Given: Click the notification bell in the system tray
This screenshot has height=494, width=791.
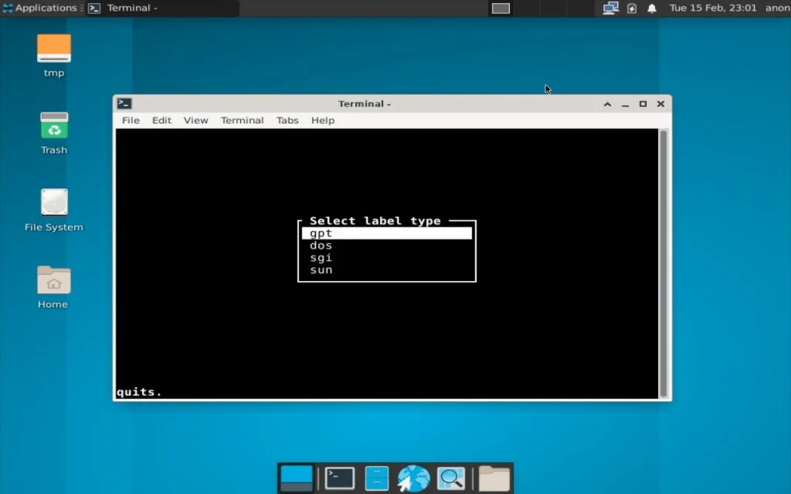Looking at the screenshot, I should (x=651, y=8).
